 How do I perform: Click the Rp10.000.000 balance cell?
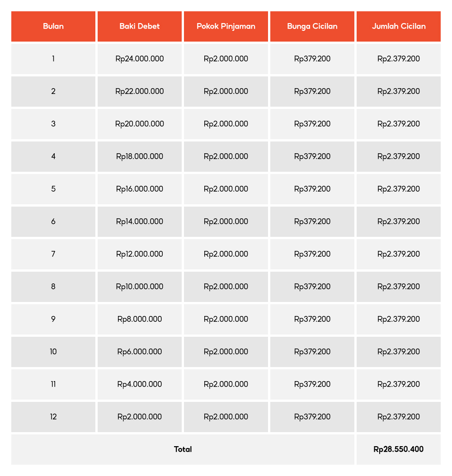coord(140,287)
